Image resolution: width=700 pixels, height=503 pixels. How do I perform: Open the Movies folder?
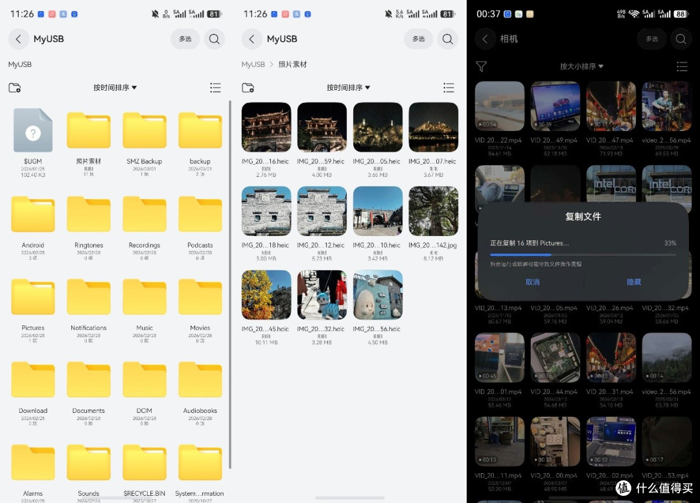point(200,297)
